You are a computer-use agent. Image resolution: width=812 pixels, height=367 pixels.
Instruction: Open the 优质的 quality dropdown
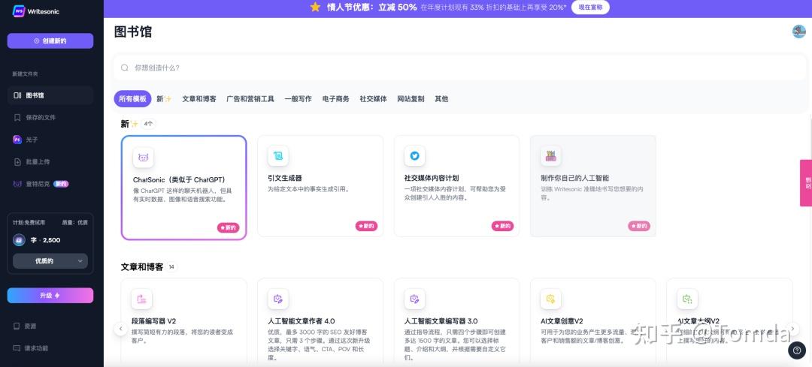pos(50,261)
